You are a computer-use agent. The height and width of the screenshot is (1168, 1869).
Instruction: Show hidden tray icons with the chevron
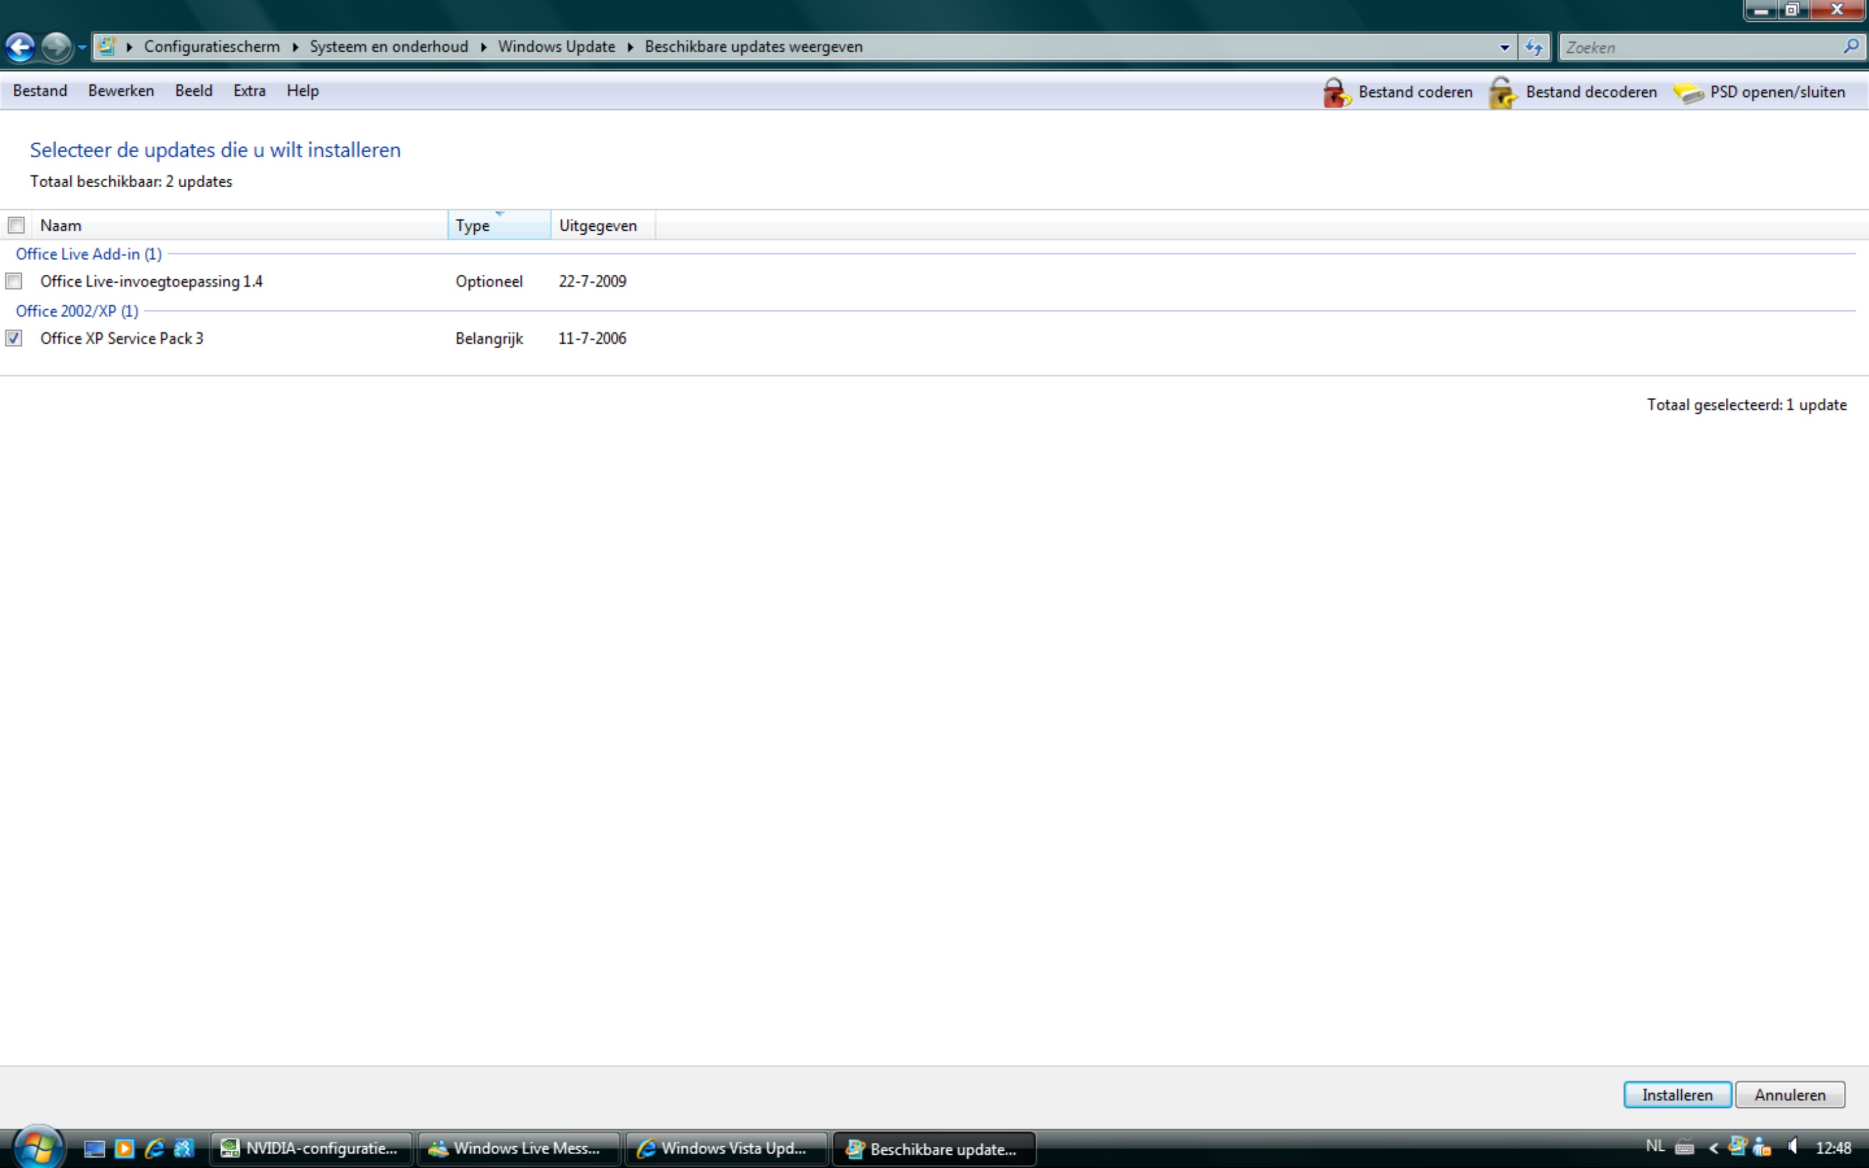click(x=1713, y=1149)
